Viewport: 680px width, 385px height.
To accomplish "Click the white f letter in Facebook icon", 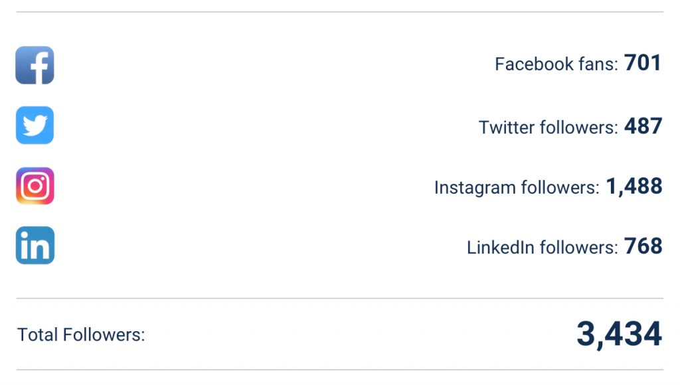I will 39,68.
